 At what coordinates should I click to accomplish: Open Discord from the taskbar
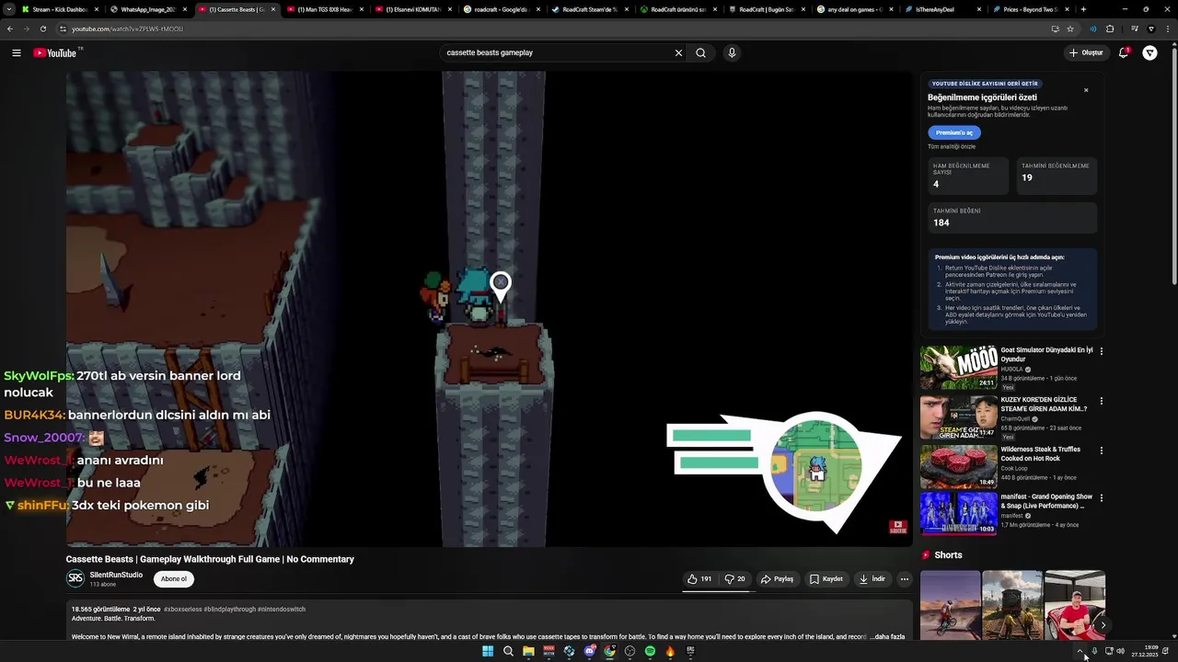pyautogui.click(x=589, y=651)
